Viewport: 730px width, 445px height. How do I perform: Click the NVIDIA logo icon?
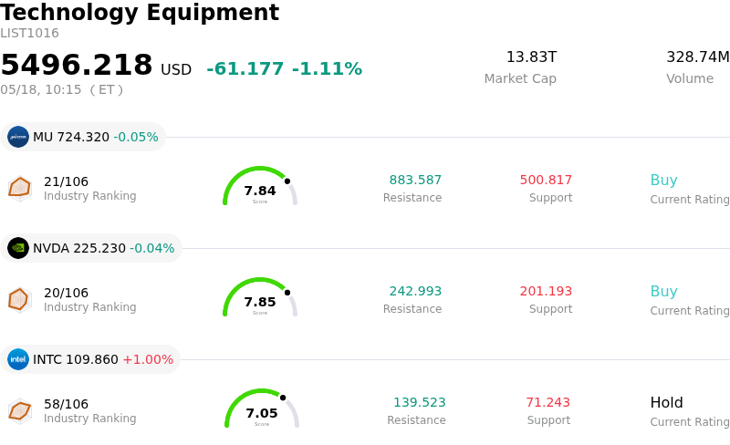click(18, 248)
